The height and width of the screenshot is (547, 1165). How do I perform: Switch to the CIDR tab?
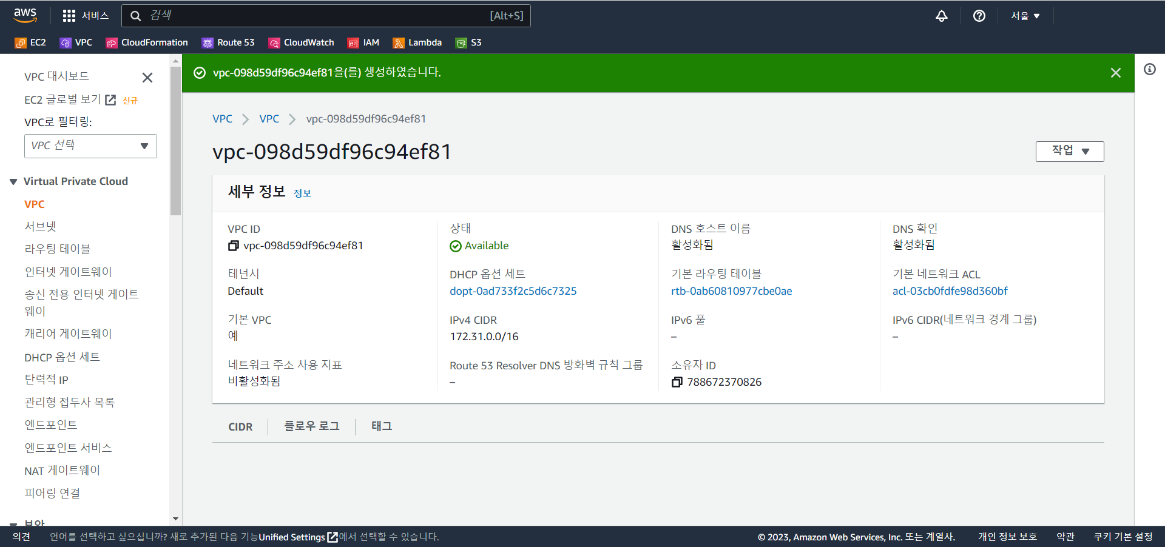point(240,427)
